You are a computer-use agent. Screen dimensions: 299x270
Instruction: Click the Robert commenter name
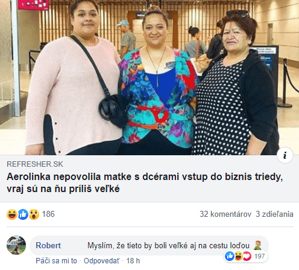pyautogui.click(x=48, y=245)
